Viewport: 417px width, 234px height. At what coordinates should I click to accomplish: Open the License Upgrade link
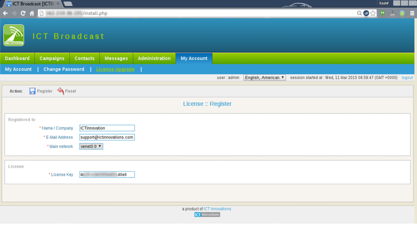(x=115, y=69)
